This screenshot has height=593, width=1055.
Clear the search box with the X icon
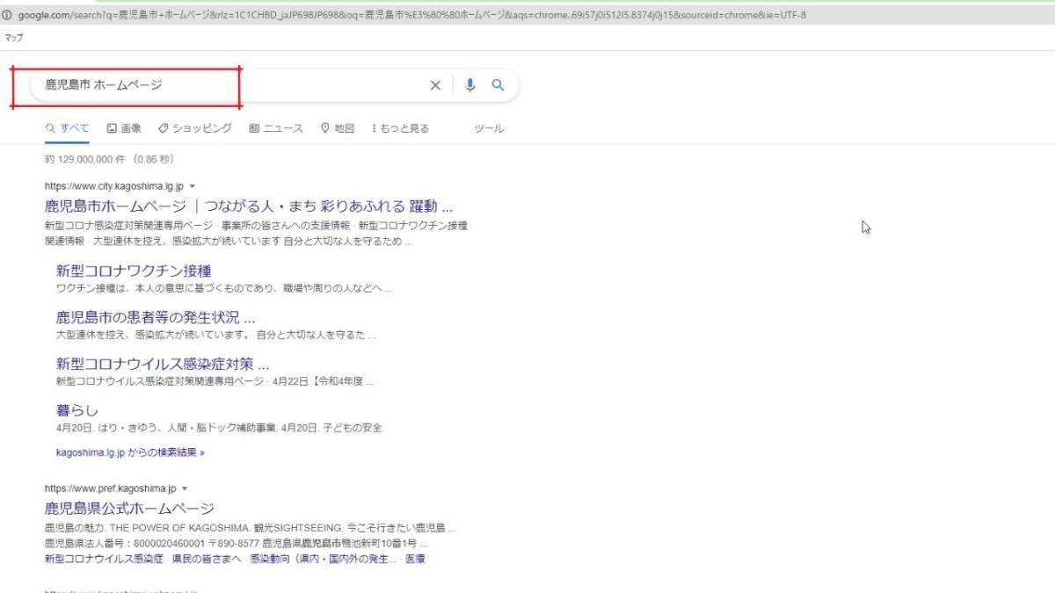pyautogui.click(x=435, y=85)
